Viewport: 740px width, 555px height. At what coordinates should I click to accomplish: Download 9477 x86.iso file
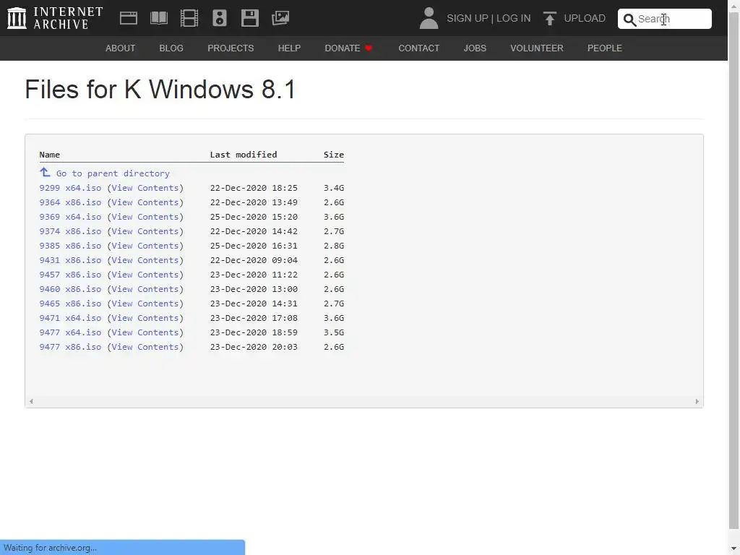pos(70,348)
